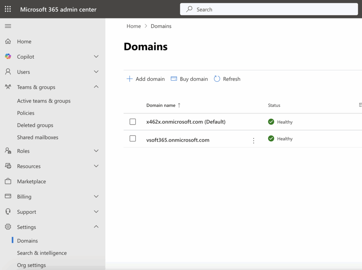Open the Microsoft 365 app launcher
Screen dimensions: 362x270
(7, 9)
